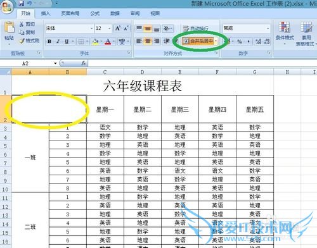This screenshot has height=248, width=317.
Task: Switch to the 页面布局 tab
Action: 70,13
